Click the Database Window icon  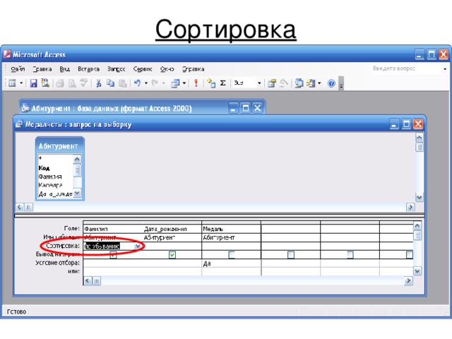point(299,83)
